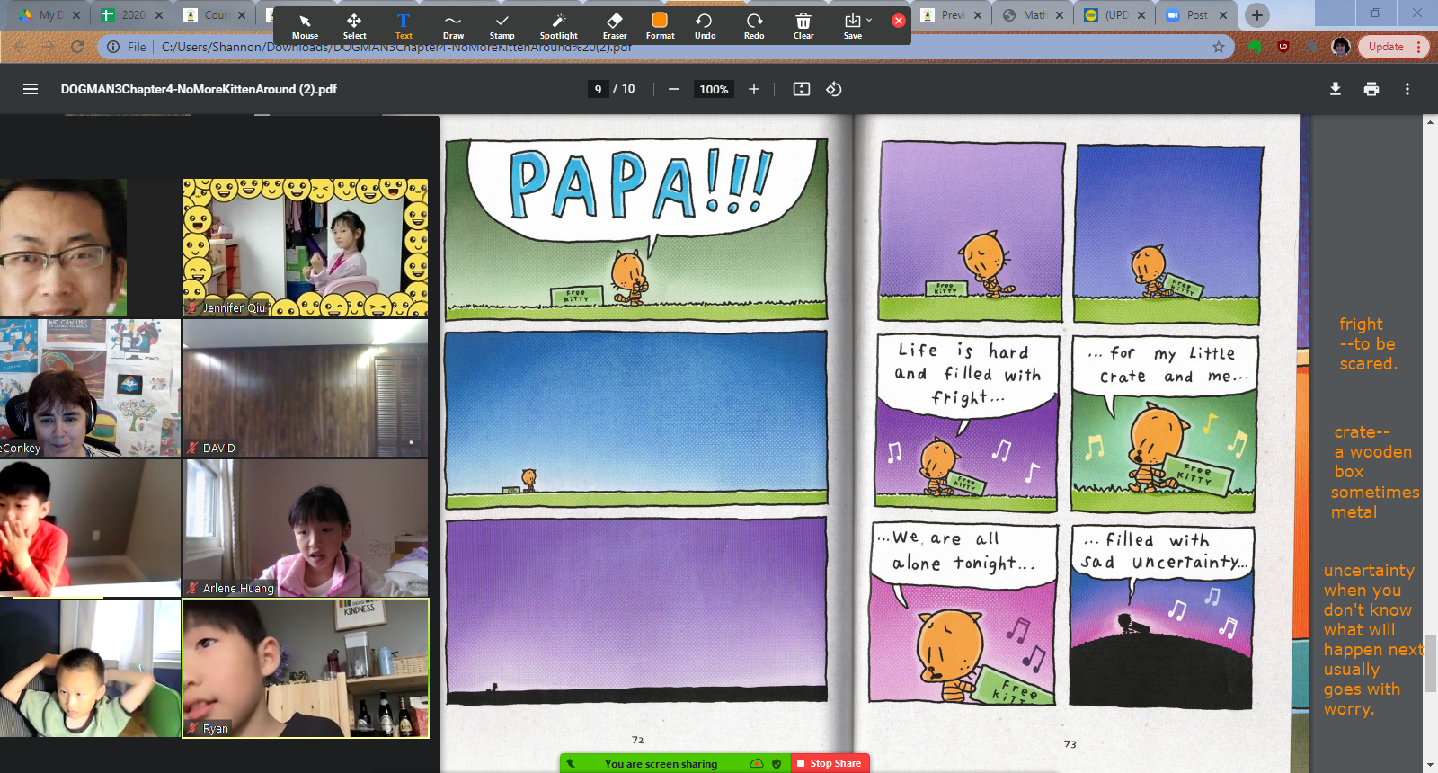1438x773 pixels.
Task: Bookmark this page with star icon
Action: point(1219,47)
